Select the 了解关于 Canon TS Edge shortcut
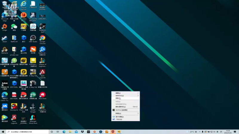 pos(5,96)
